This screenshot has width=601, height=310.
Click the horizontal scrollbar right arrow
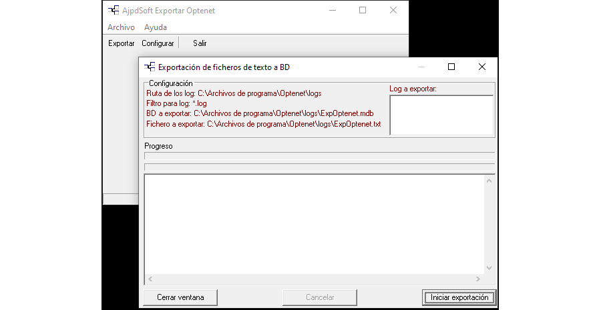[x=478, y=279]
